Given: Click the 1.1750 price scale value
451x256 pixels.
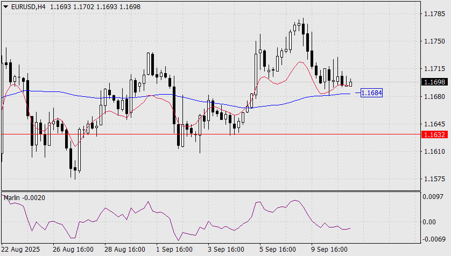Looking at the screenshot, I should click(435, 41).
